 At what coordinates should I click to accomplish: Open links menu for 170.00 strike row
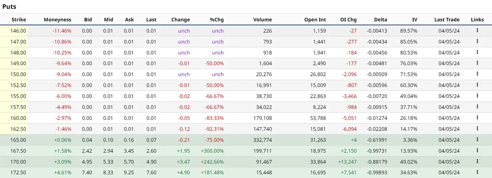click(x=477, y=162)
